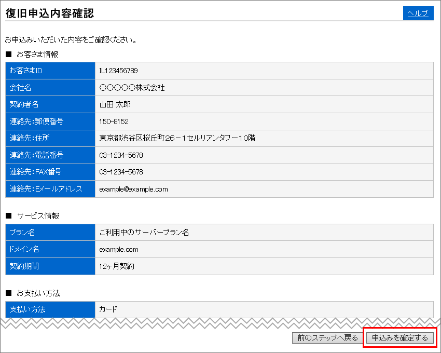The width and height of the screenshot is (441, 353).
Task: Select plan value ご利用中のサーバープラン名
Action: pyautogui.click(x=144, y=233)
